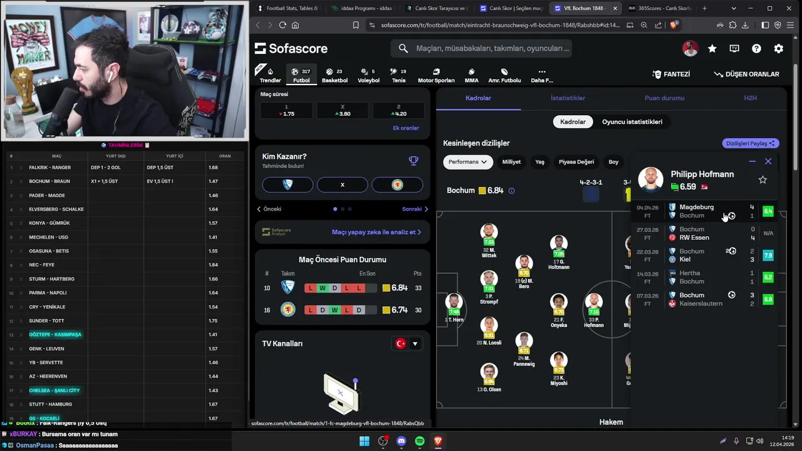Viewport: 802px width, 451px height.
Task: Vote for Braunschweig in Kim Kazanır
Action: pos(397,185)
